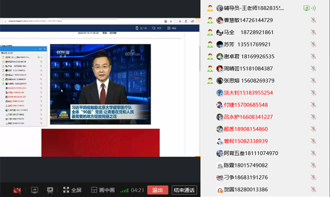330x197 pixels.
Task: Click the muted mic icon beside 谢卓君
Action: (x=313, y=56)
